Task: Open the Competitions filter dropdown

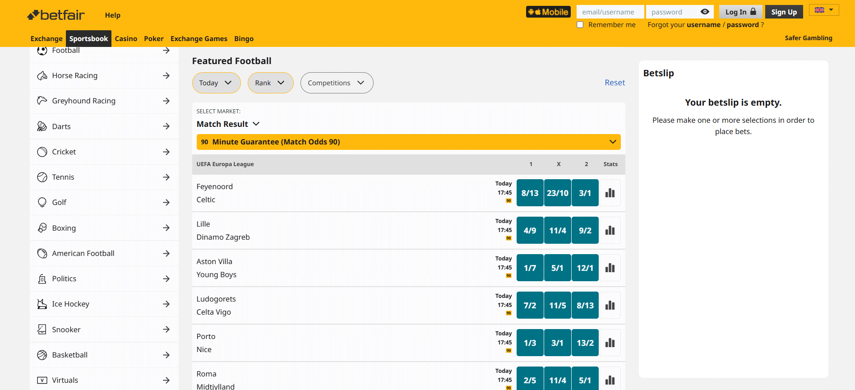Action: point(337,83)
